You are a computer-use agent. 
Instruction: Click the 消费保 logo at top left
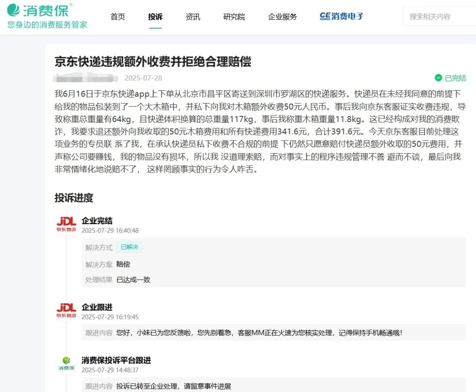point(40,10)
